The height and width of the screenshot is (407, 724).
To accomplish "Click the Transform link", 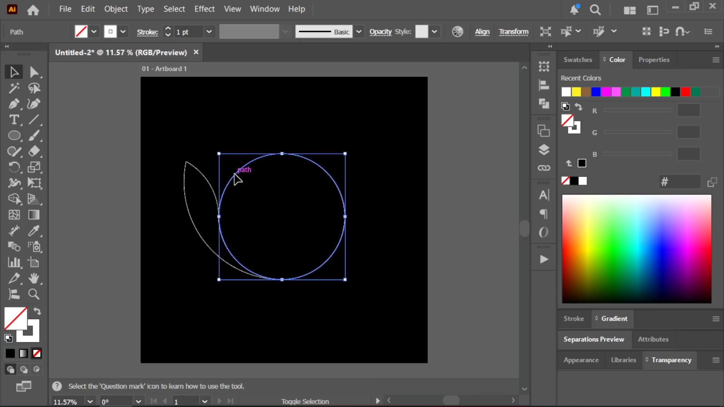I will [x=514, y=32].
